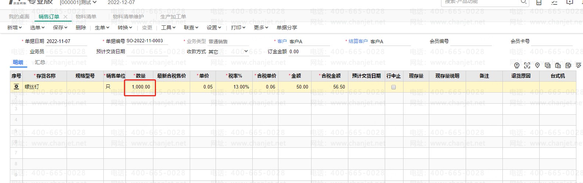Open the [000001]测试 account dropdown
The width and height of the screenshot is (583, 183).
pos(78,2)
